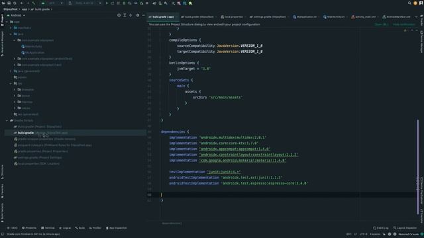Open the Structure side tab

tap(2, 172)
